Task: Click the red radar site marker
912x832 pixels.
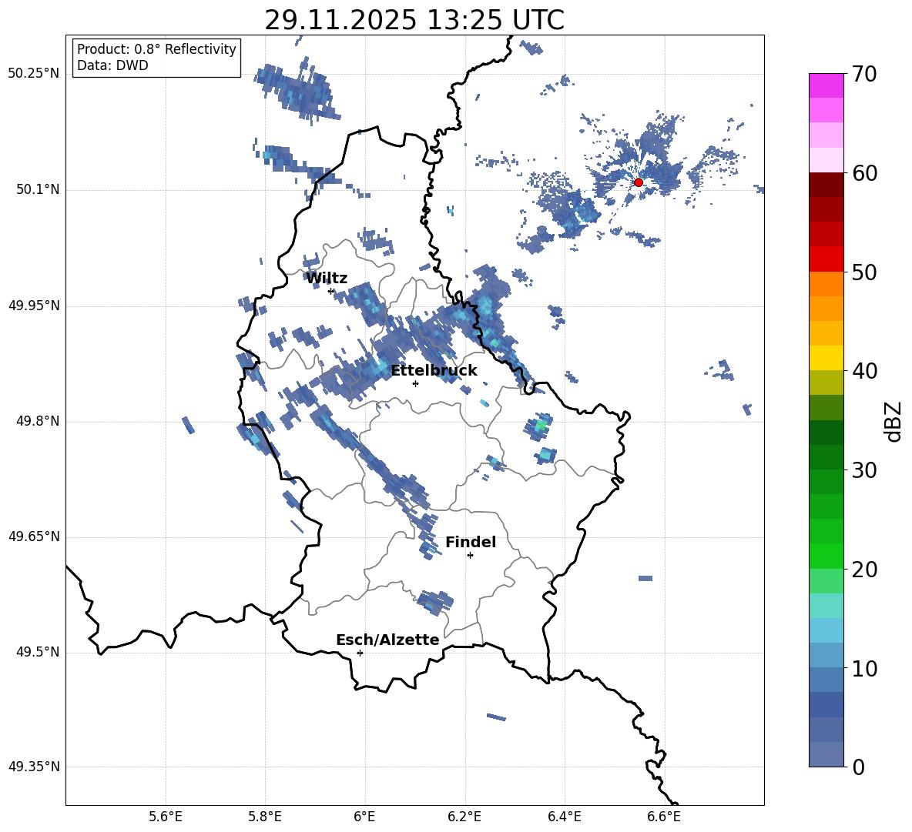Action: point(639,182)
